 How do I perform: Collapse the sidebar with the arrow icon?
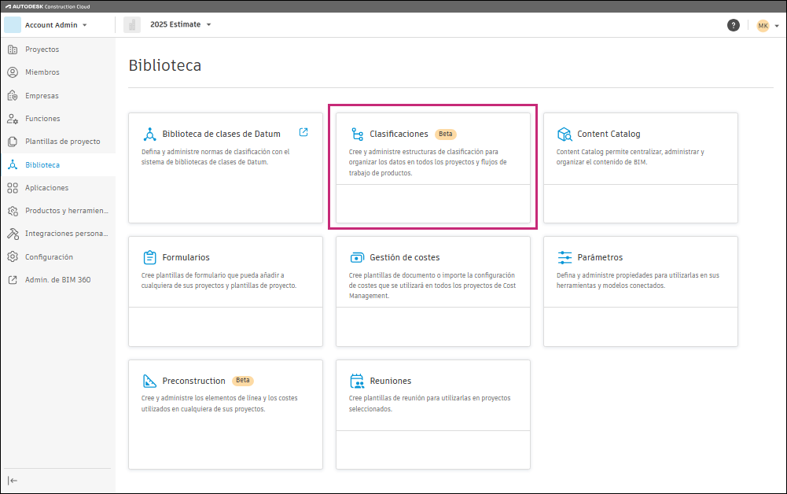tap(13, 481)
